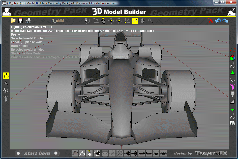
Task: Toggle the grid display on bottom toolbar
Action: click(x=104, y=153)
